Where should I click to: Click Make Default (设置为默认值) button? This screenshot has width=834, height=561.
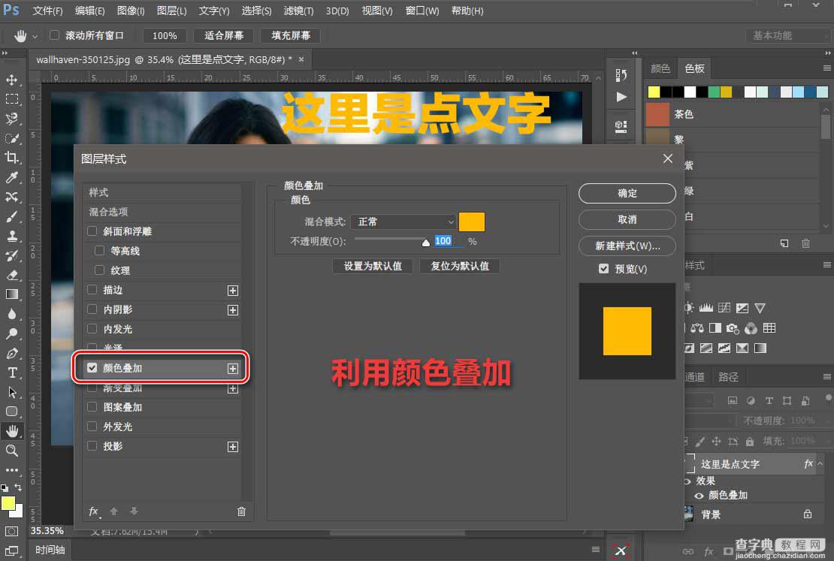click(373, 266)
